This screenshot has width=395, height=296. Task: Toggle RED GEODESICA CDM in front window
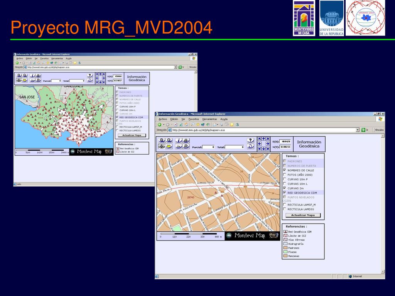click(x=285, y=193)
